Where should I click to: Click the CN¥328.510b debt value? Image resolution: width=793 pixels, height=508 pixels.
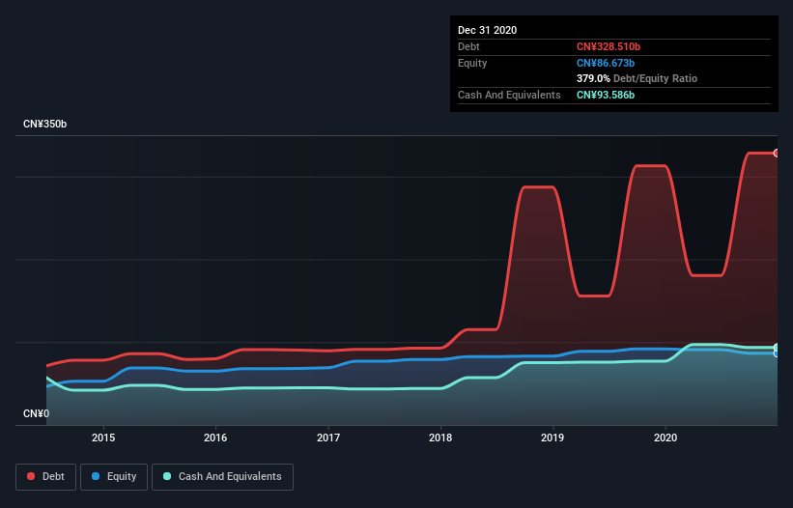tap(609, 46)
